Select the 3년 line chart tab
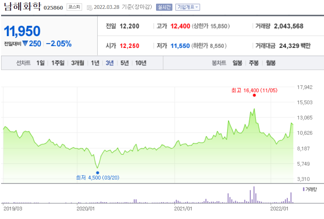This screenshot has width=324, height=219. tap(110, 63)
